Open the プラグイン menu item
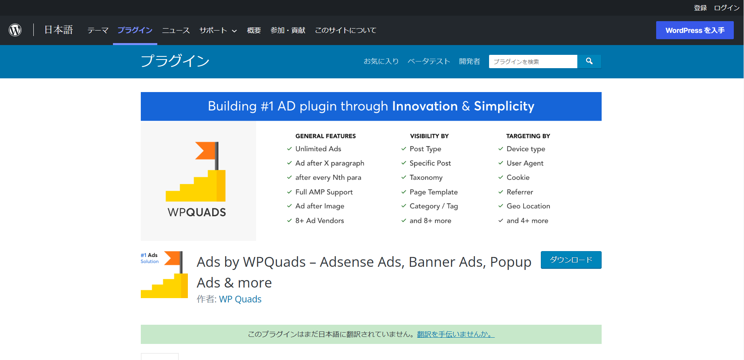The image size is (744, 360). point(135,31)
